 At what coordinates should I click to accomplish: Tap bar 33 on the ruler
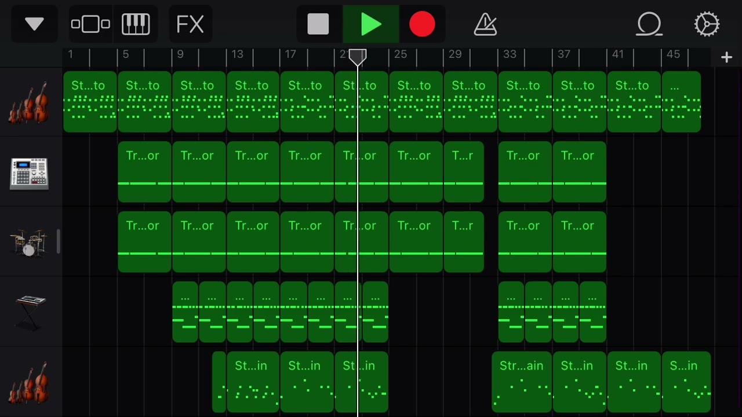(x=510, y=54)
